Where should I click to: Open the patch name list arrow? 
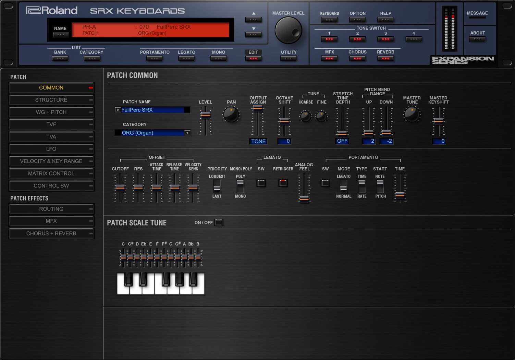click(x=118, y=110)
